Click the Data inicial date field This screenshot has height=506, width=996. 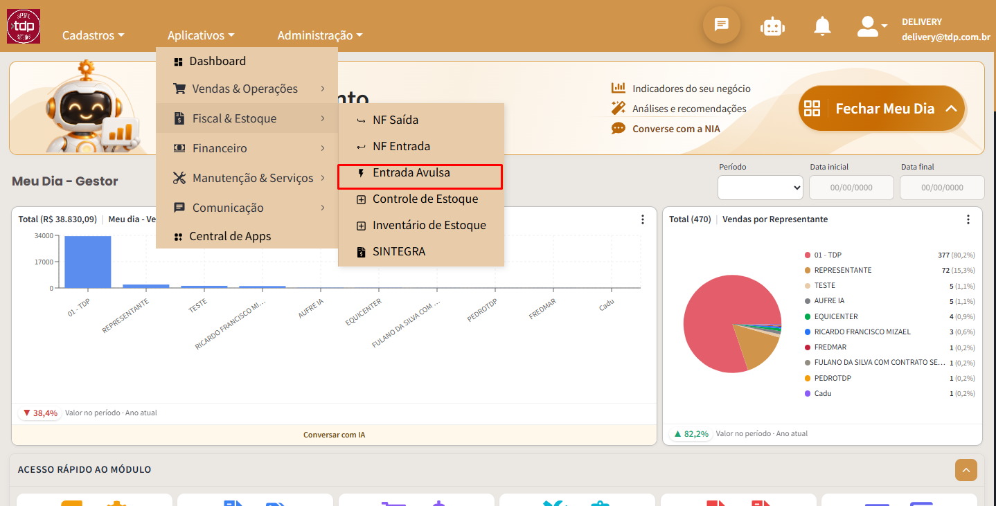click(x=851, y=188)
